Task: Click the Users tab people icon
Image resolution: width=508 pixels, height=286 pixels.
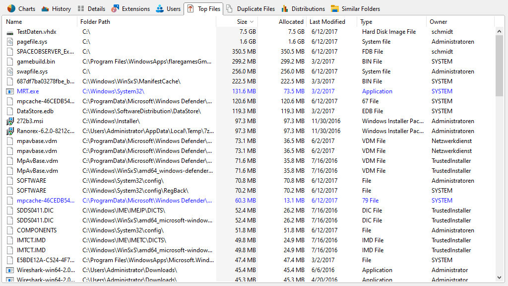Action: coord(160,8)
